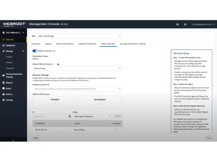Open Policies under Manage

[x=9, y=63]
